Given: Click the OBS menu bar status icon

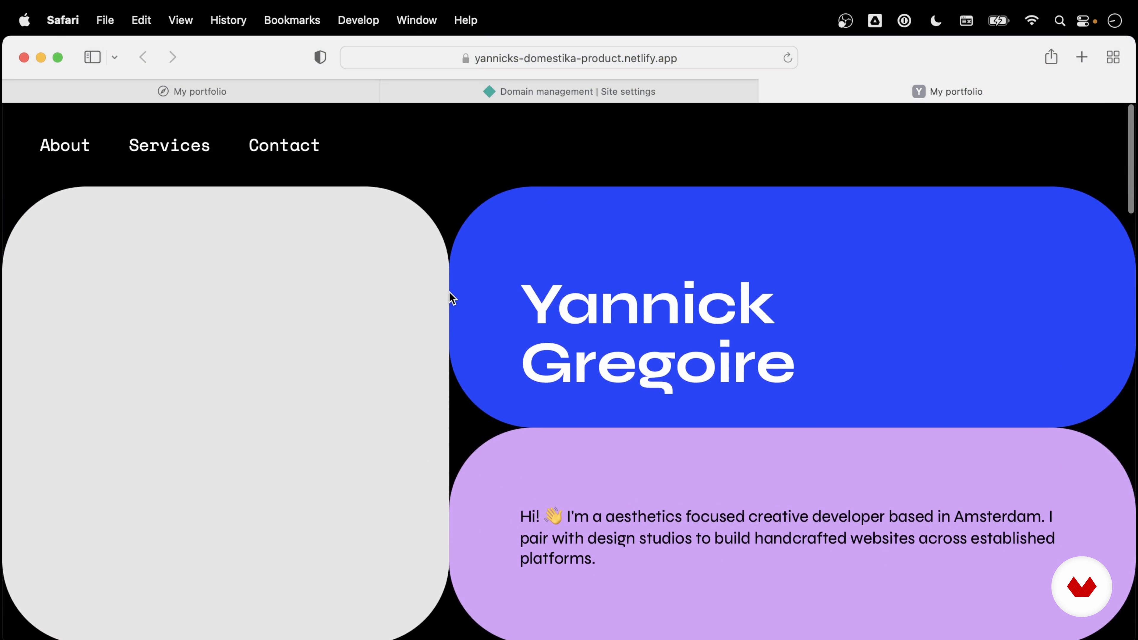Looking at the screenshot, I should pos(845,21).
